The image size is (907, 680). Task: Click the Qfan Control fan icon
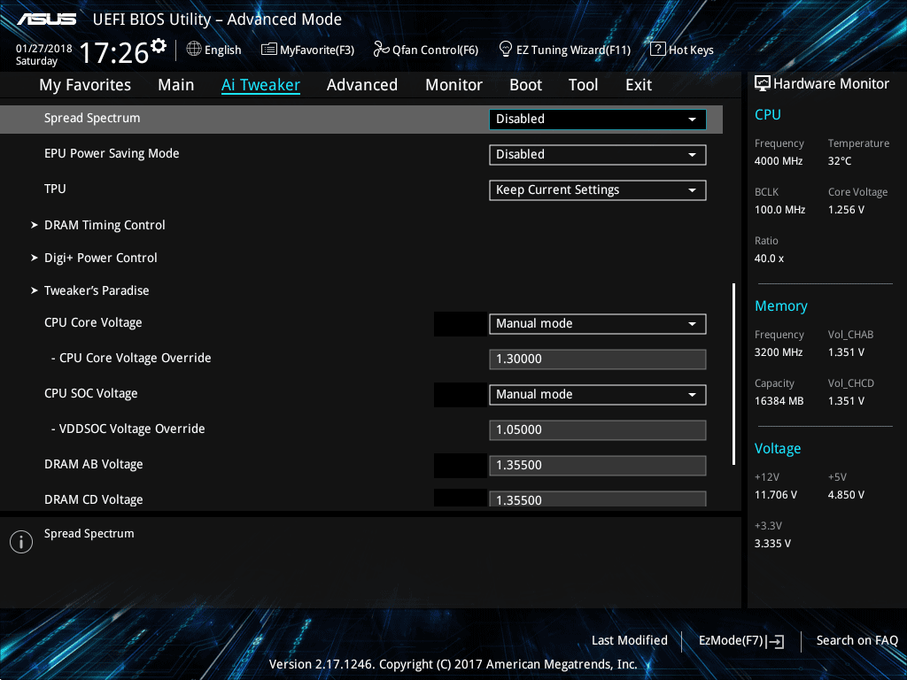(x=381, y=50)
